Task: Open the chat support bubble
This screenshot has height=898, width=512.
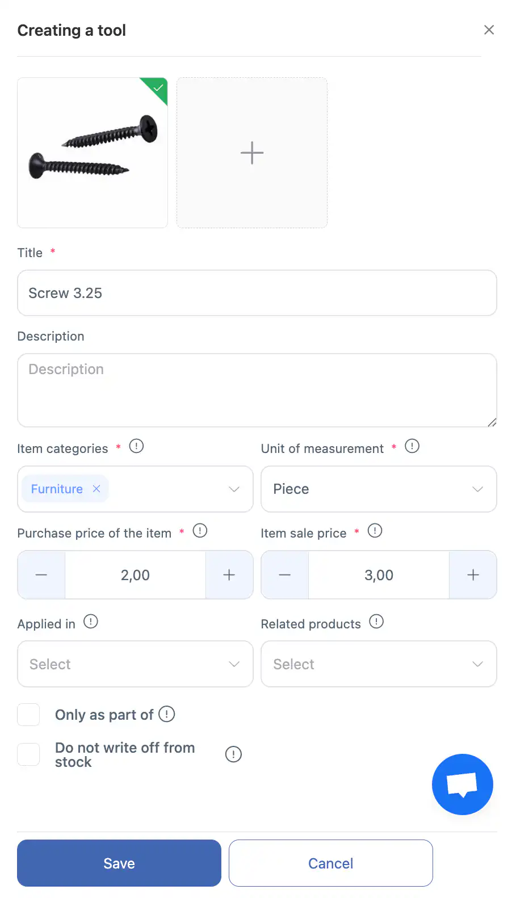Action: [462, 784]
